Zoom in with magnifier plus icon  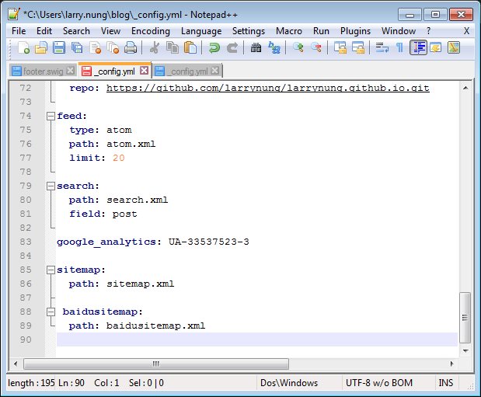(298, 48)
